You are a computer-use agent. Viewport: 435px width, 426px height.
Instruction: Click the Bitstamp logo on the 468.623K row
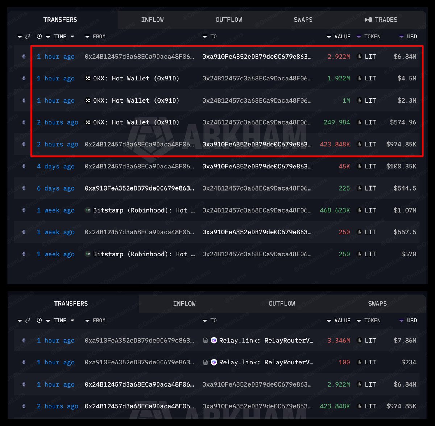88,210
